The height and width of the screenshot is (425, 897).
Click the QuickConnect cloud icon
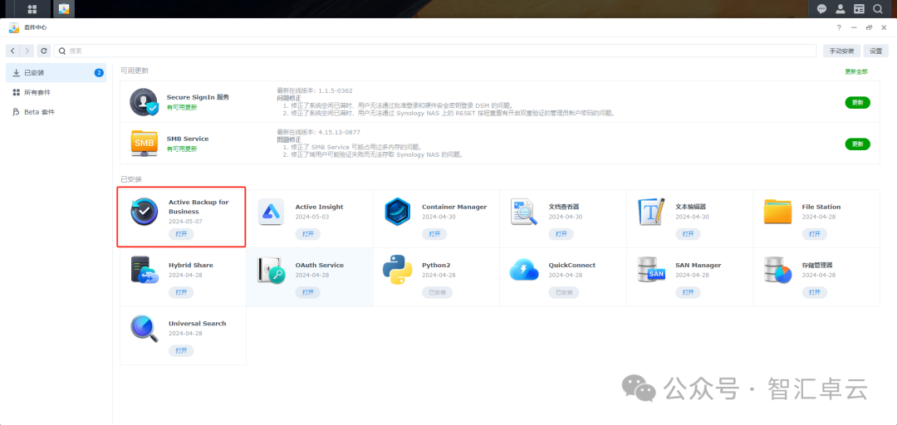(x=524, y=270)
